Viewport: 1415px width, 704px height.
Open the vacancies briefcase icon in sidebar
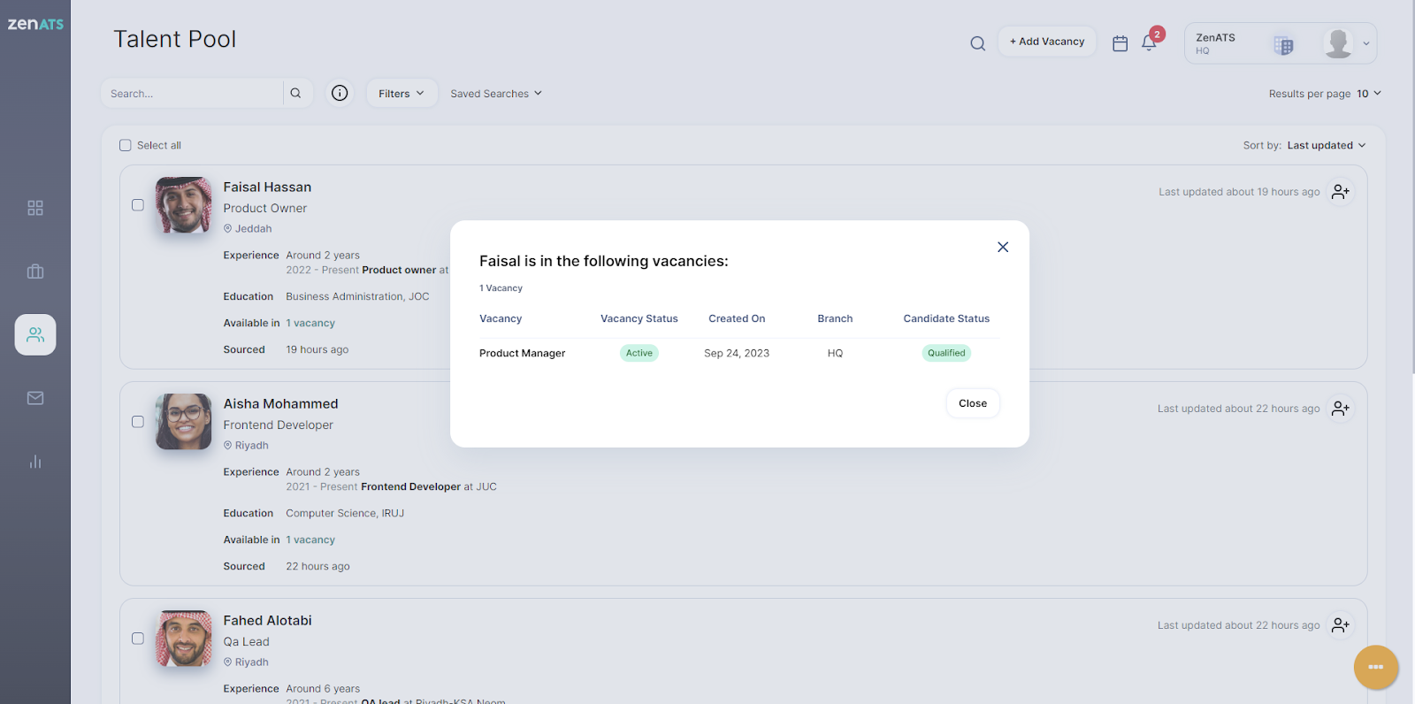click(35, 272)
